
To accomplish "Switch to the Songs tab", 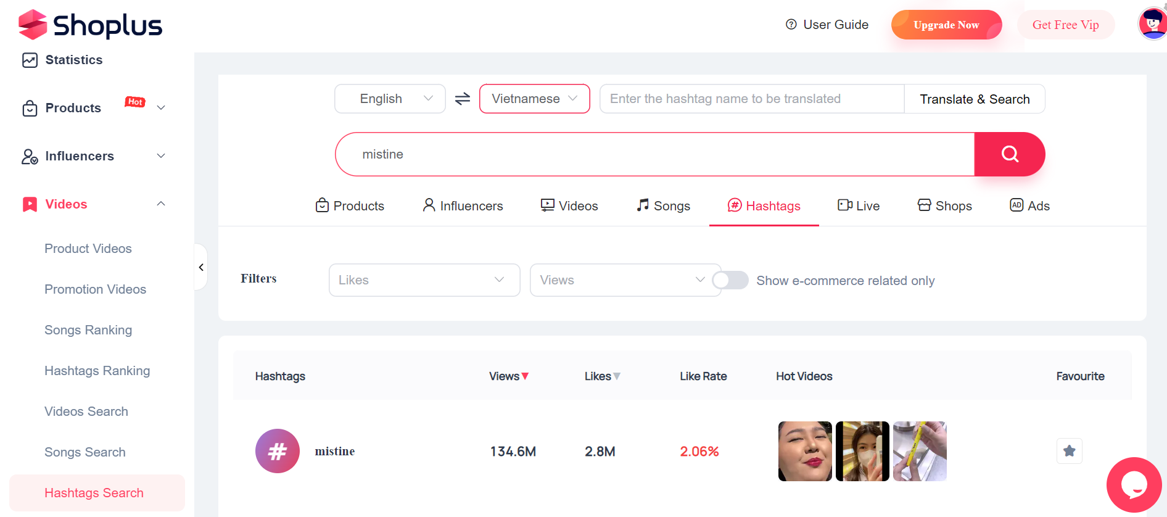I will coord(663,206).
